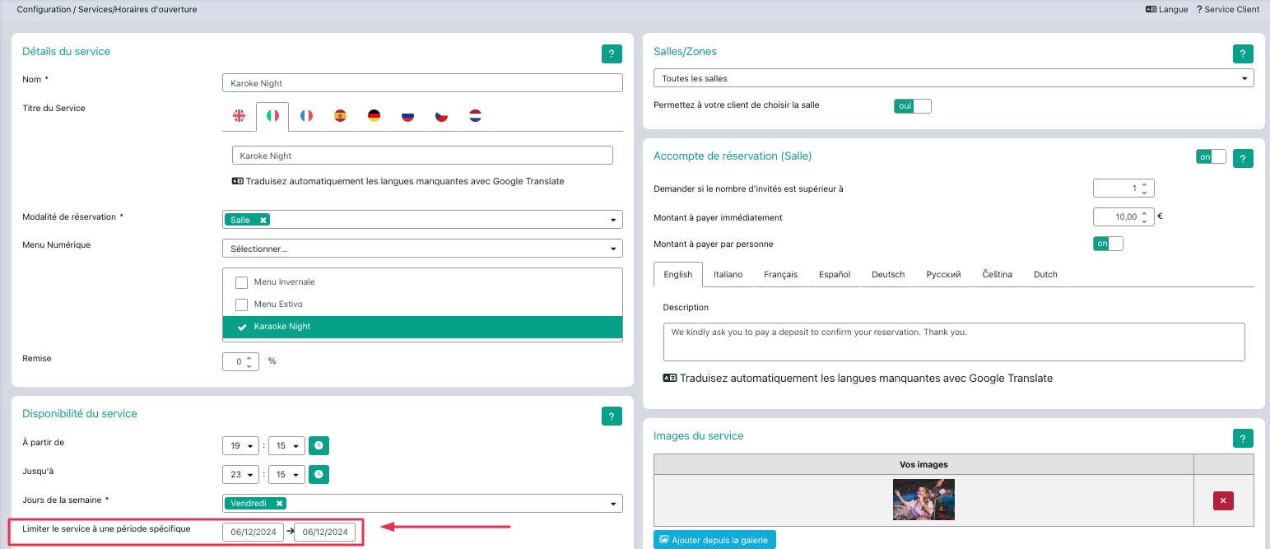Open the karaoke service image thumbnail
This screenshot has height=549, width=1270.
(923, 500)
